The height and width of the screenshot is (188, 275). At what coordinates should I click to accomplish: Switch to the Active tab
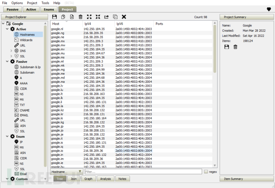click(31, 10)
